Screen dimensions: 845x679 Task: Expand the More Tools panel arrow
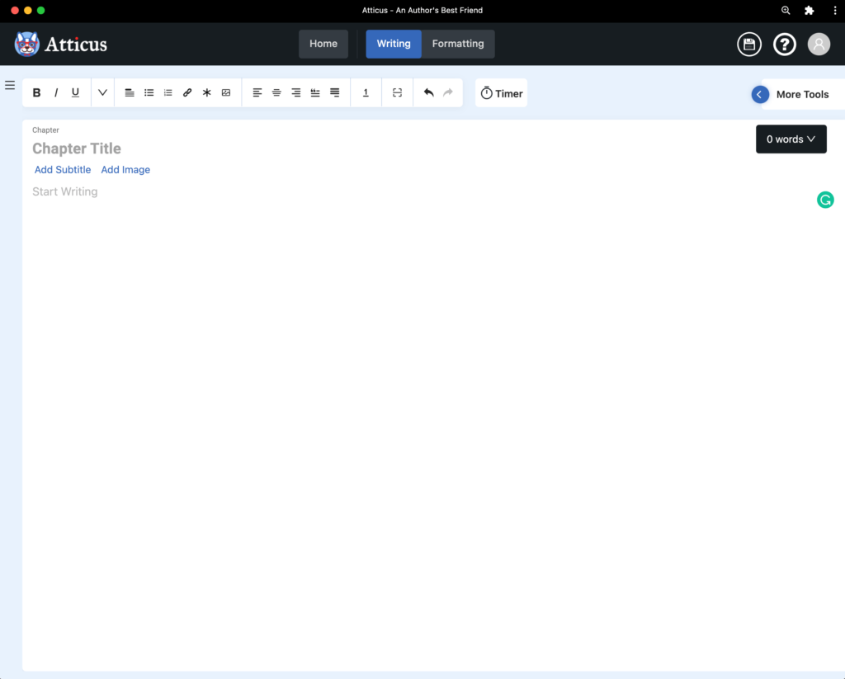[x=760, y=94]
